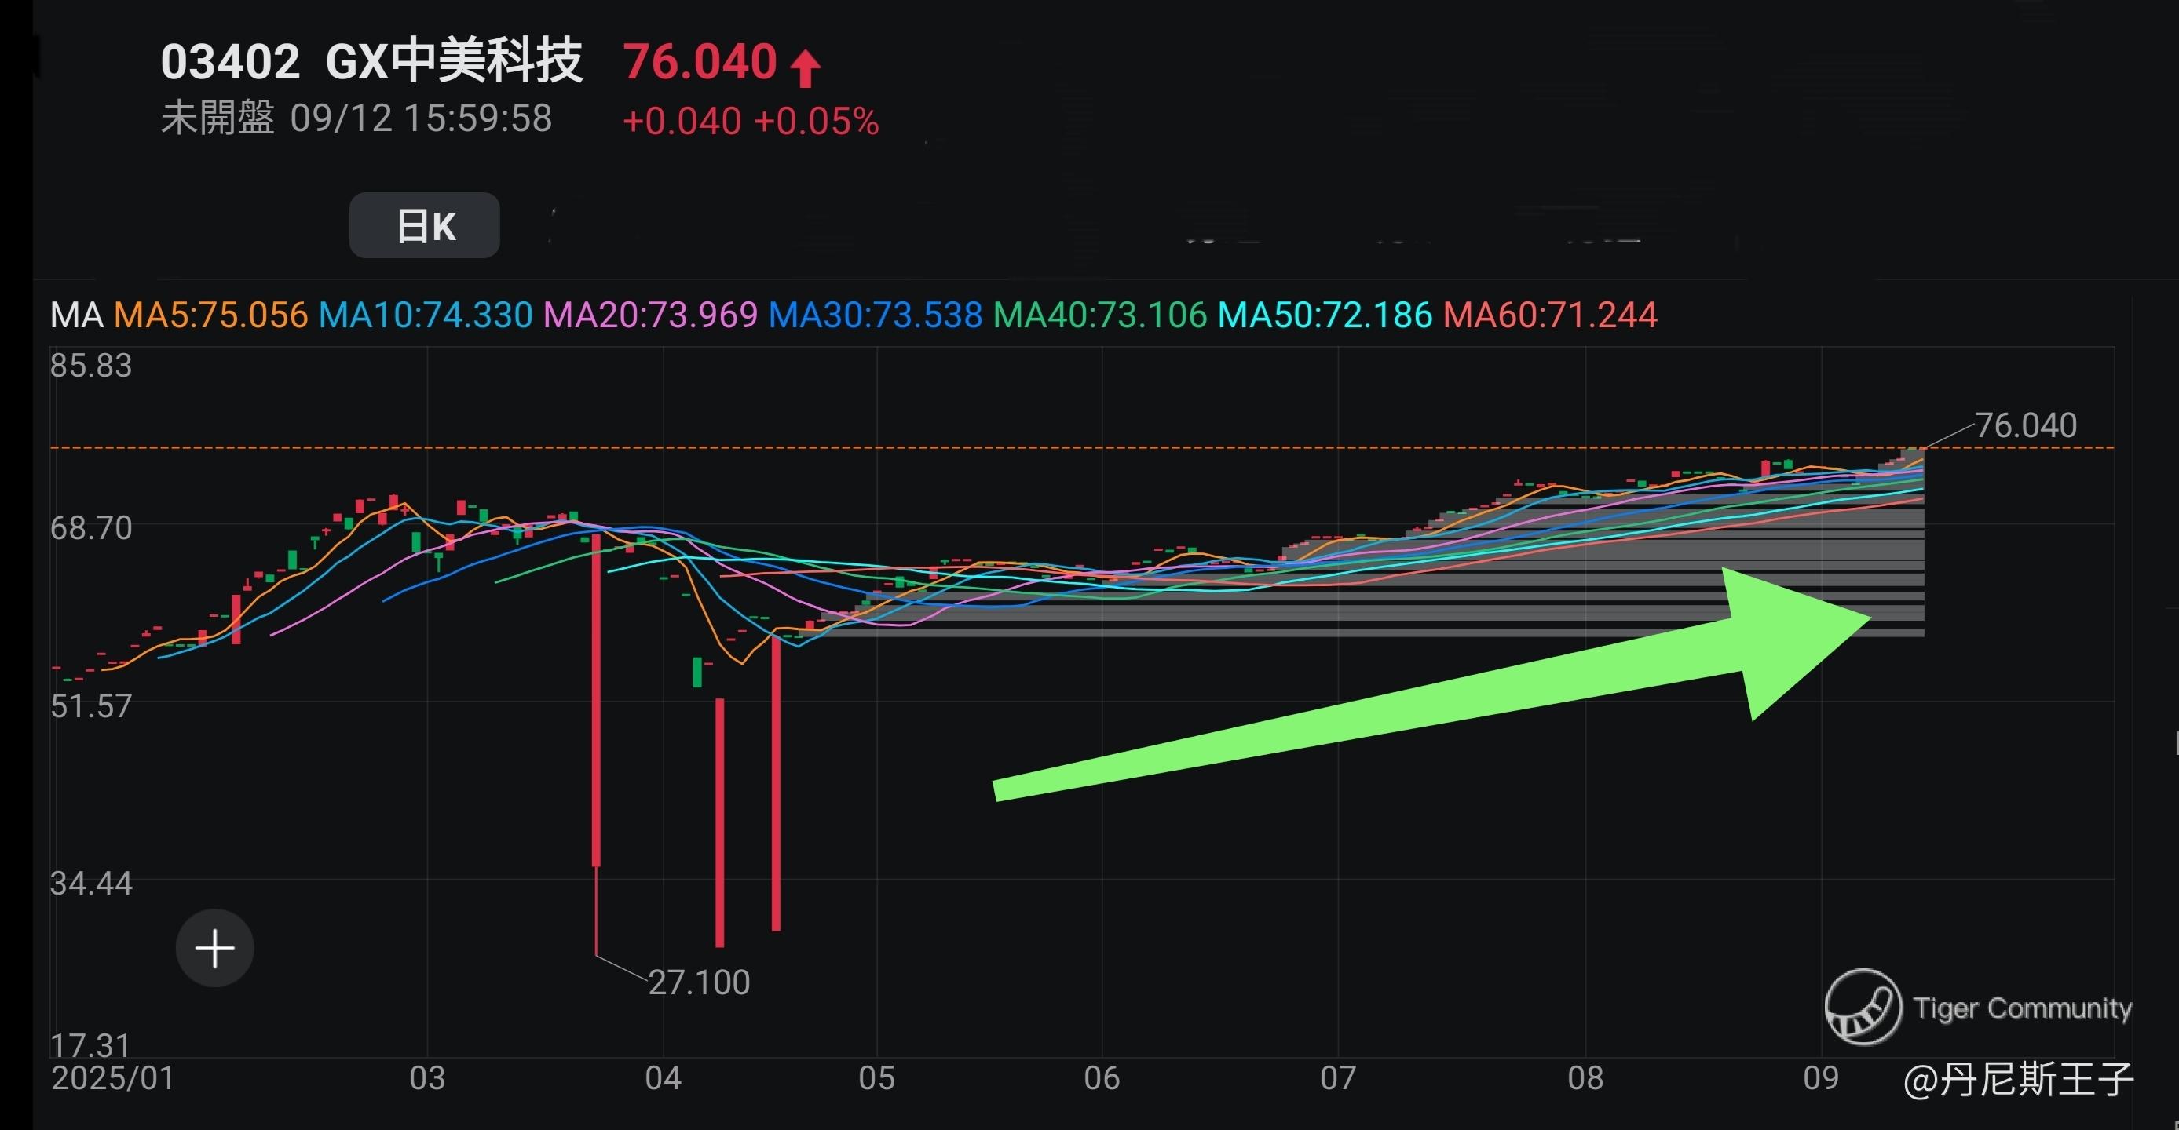Click the 76.040 current price callout on chart
The image size is (2179, 1130).
coord(2025,425)
